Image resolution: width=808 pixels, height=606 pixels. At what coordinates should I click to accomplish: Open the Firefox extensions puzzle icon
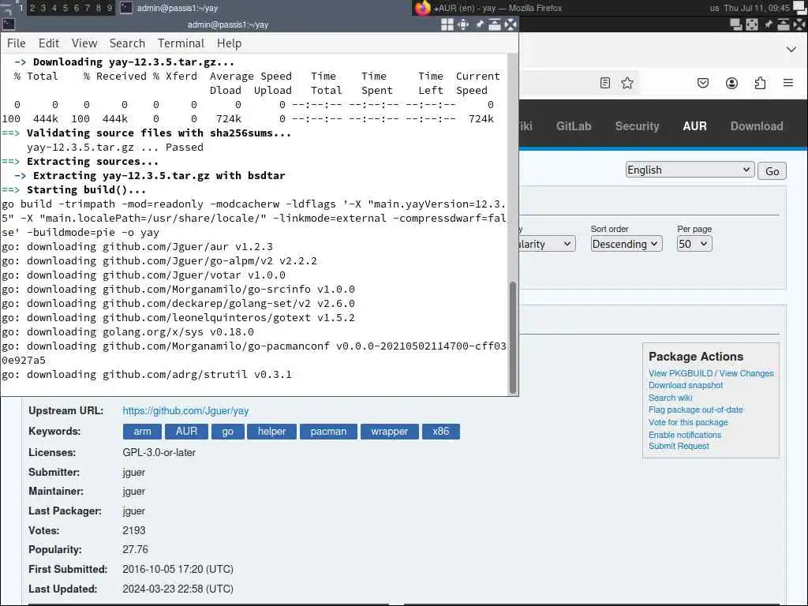pos(760,83)
